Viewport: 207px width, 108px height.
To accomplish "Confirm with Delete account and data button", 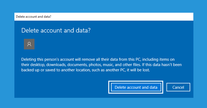I will tap(136, 87).
